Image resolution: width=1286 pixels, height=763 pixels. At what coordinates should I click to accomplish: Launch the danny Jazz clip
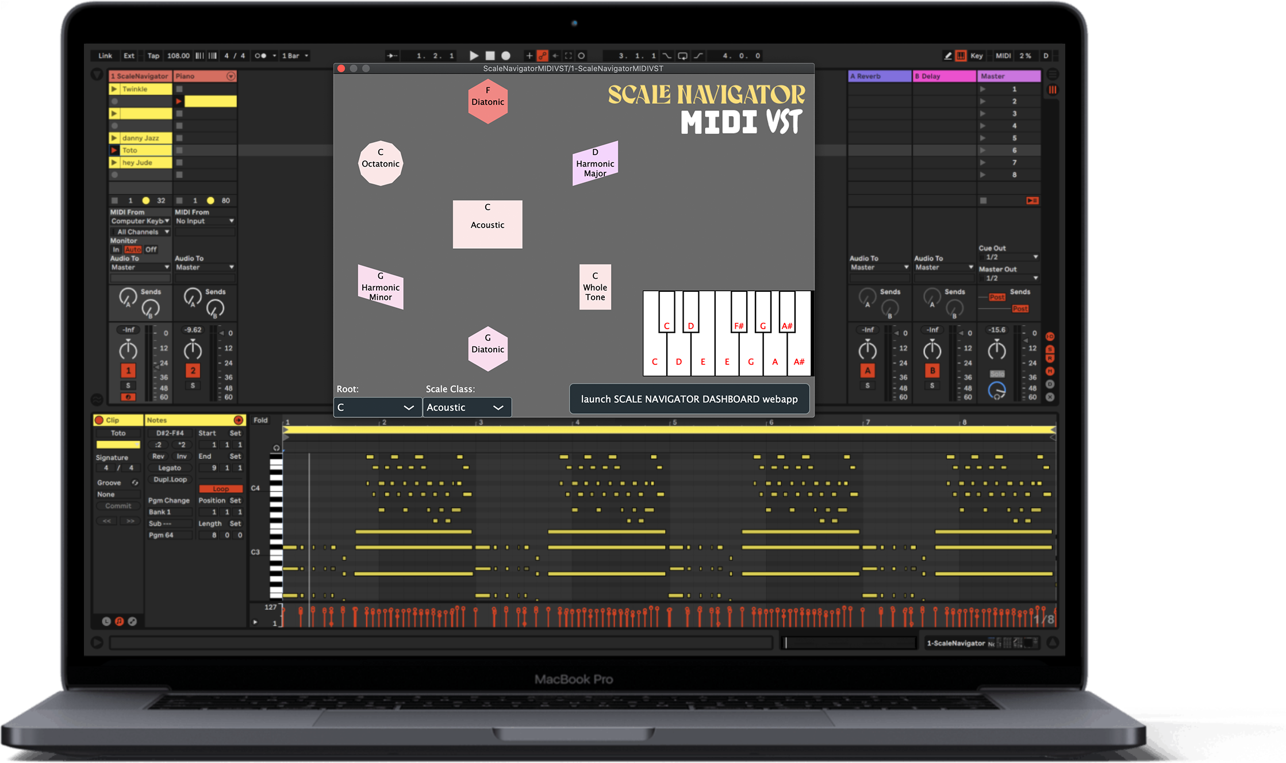114,138
